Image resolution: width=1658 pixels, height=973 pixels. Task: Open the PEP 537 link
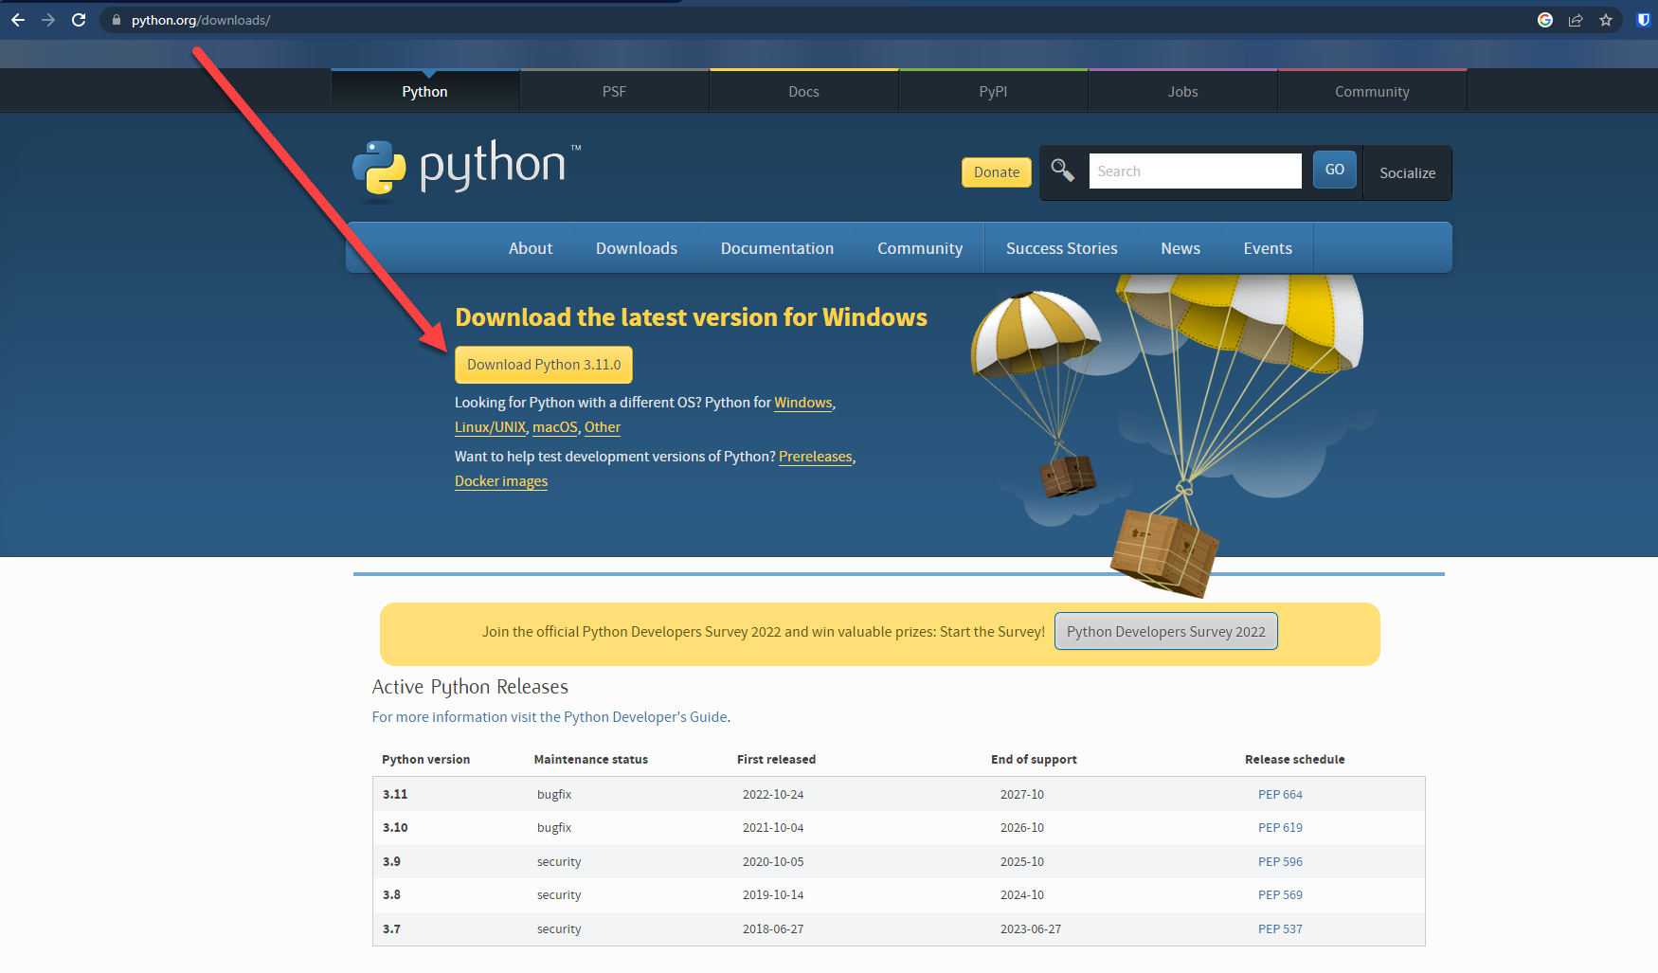tap(1280, 929)
